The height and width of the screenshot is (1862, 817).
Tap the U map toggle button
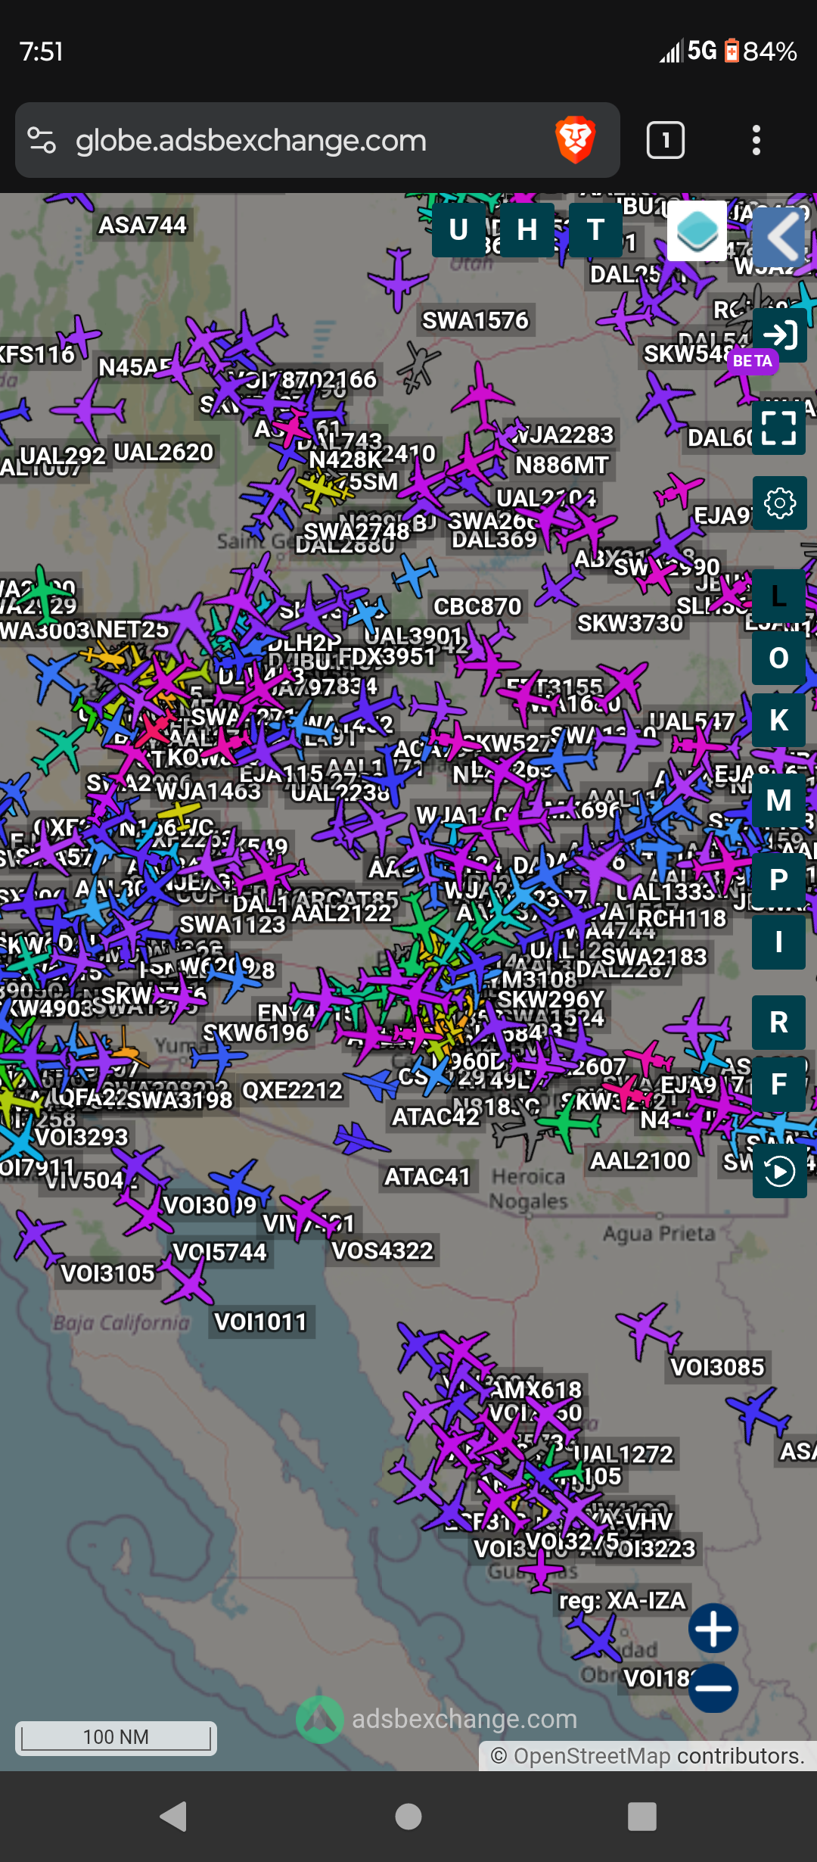click(458, 230)
